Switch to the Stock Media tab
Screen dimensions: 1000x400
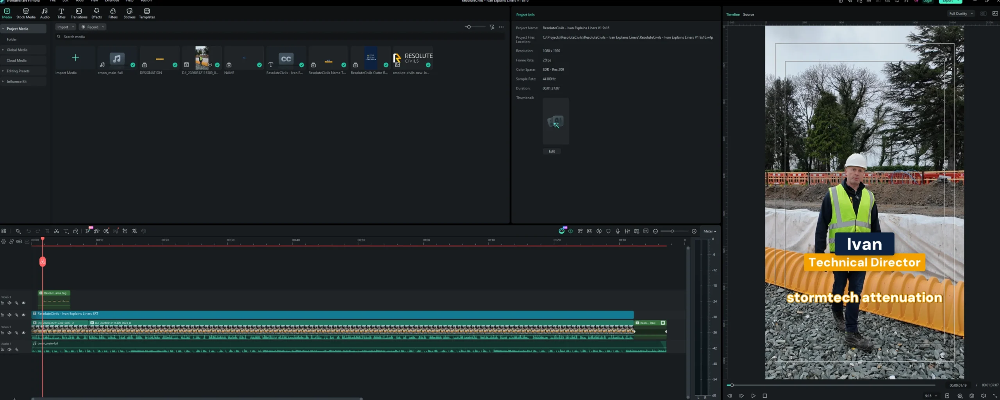coord(26,13)
